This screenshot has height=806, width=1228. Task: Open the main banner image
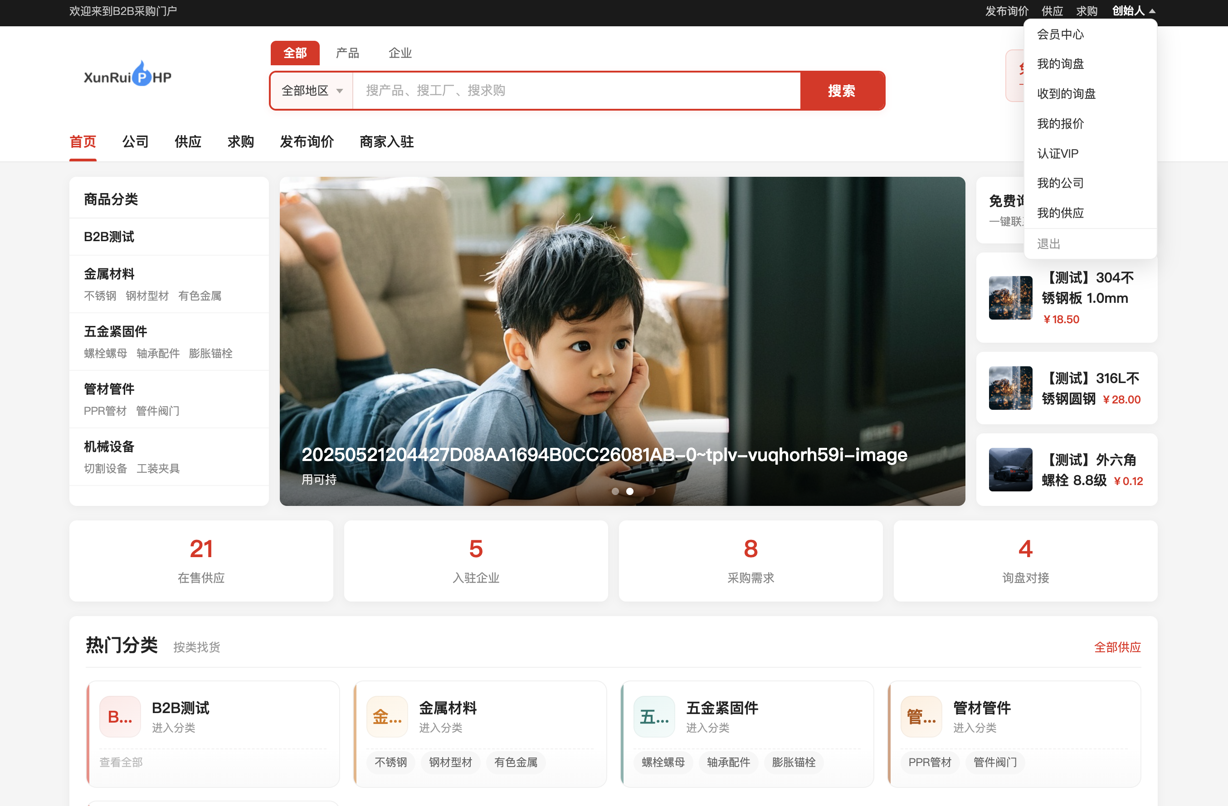(x=622, y=341)
